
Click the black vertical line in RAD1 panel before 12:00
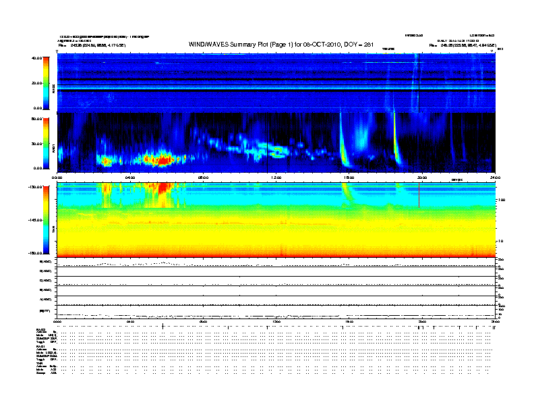[x=268, y=143]
